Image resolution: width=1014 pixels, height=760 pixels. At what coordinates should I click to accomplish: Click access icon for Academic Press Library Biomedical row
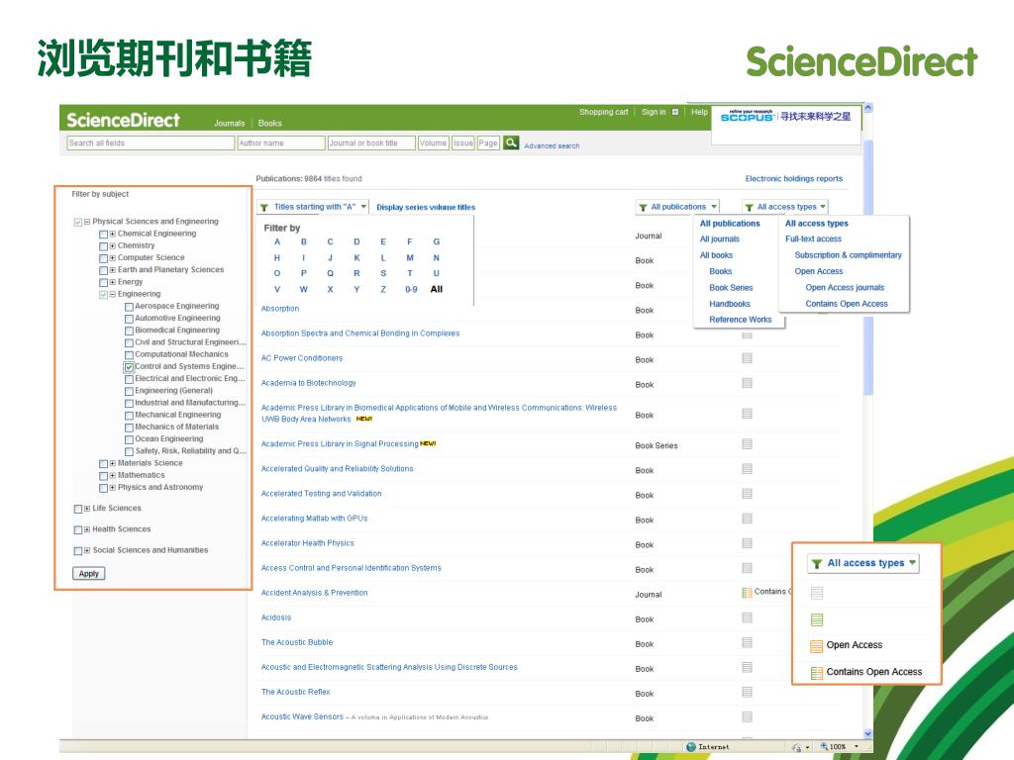tap(747, 414)
